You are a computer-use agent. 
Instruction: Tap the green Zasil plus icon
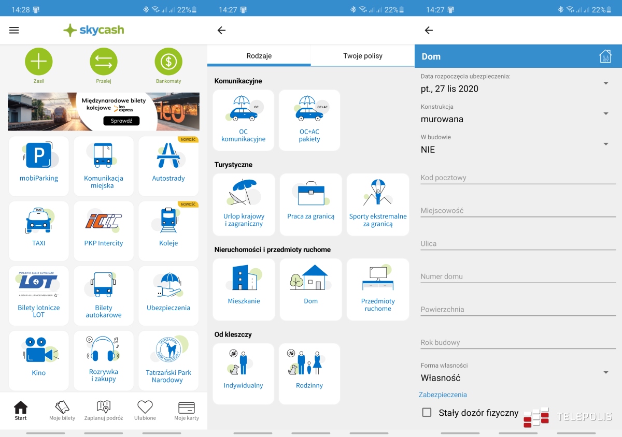click(x=39, y=62)
